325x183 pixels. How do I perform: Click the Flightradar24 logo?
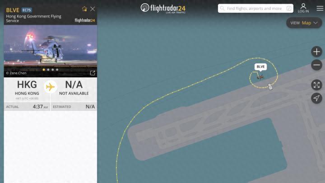click(x=163, y=8)
